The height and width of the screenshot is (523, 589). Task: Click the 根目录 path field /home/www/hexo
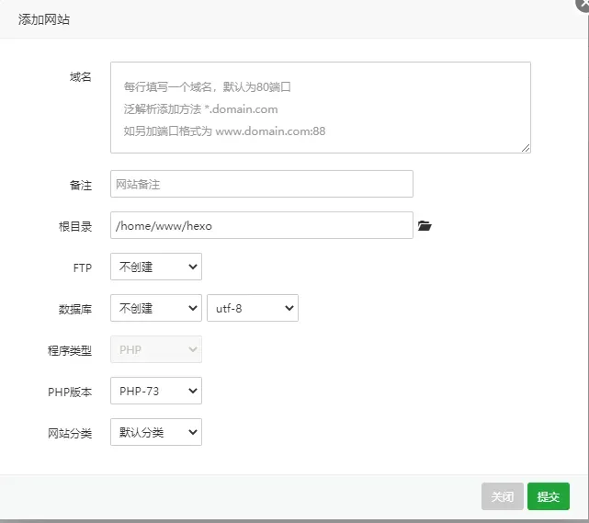pos(262,225)
